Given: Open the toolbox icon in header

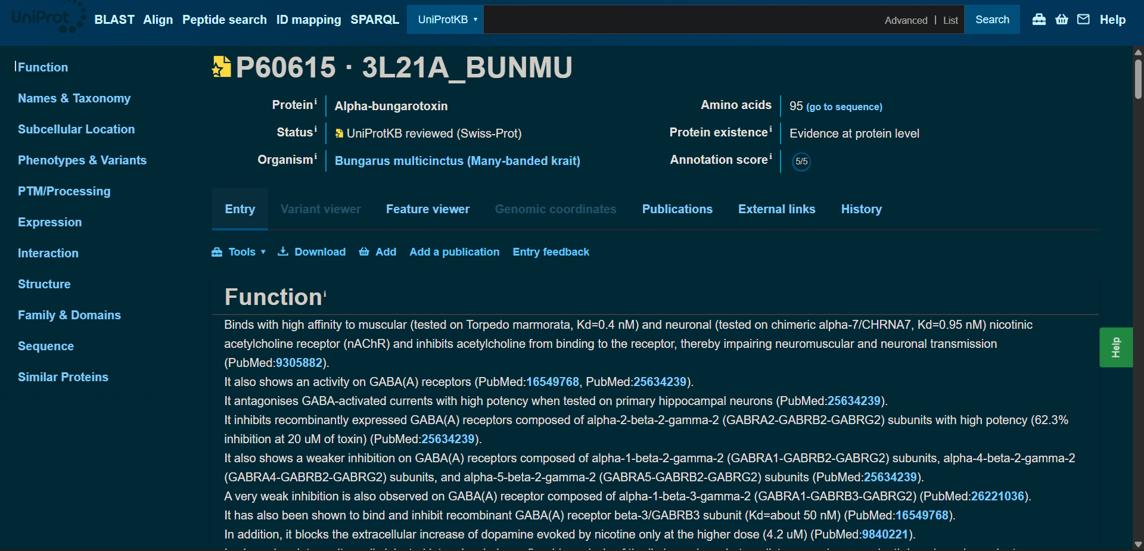Looking at the screenshot, I should pos(1039,20).
